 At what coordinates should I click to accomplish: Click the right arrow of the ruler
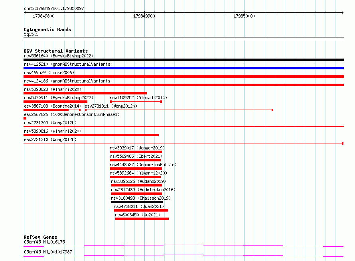(x=343, y=13)
